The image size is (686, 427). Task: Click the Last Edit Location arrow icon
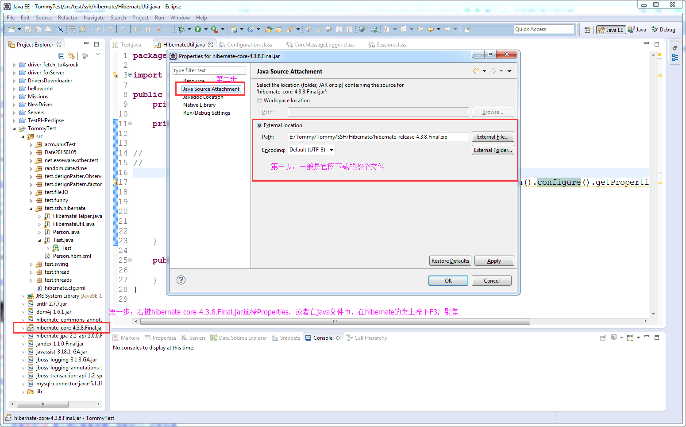[420, 29]
